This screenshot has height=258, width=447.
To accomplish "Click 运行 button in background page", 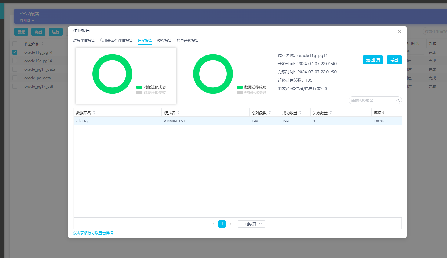I will coord(56,32).
